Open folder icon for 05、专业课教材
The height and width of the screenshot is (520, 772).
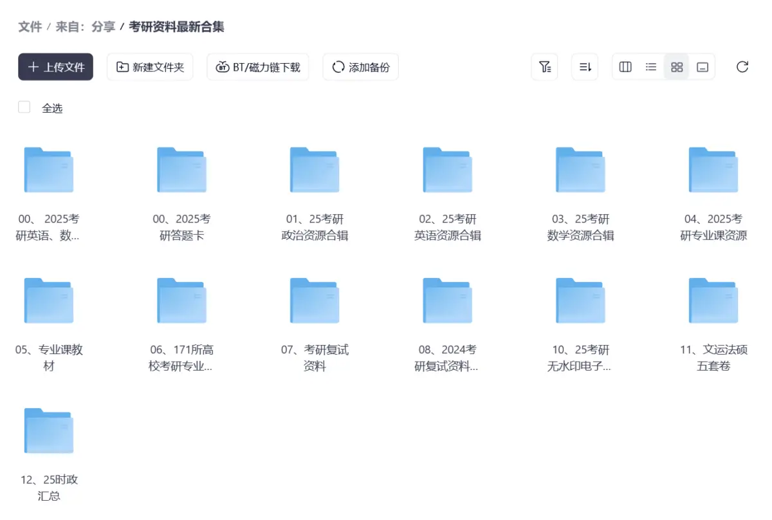coord(49,301)
